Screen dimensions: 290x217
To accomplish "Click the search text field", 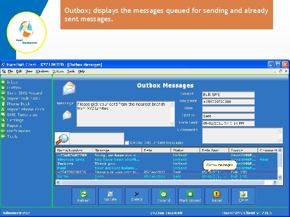I will click(x=97, y=138).
